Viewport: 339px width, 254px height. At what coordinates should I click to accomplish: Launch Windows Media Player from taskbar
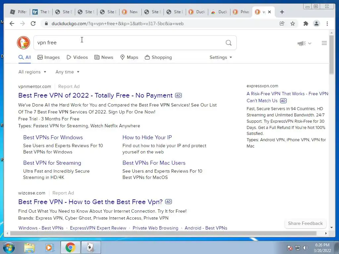coord(49,247)
